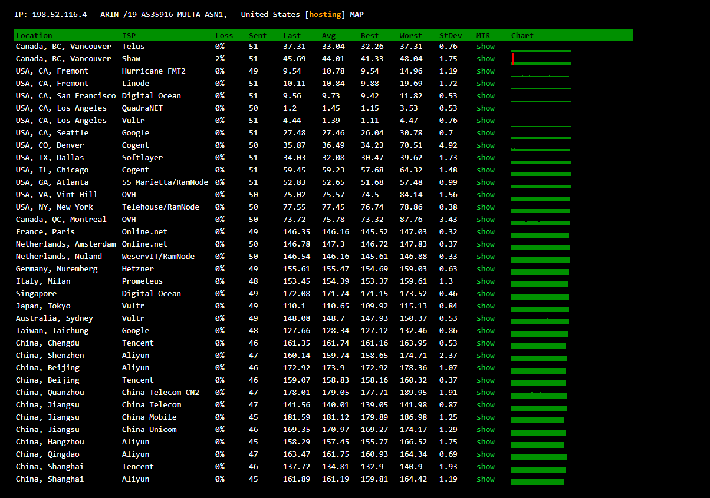Show MTR for Shanghai Aliyun row

(x=485, y=479)
